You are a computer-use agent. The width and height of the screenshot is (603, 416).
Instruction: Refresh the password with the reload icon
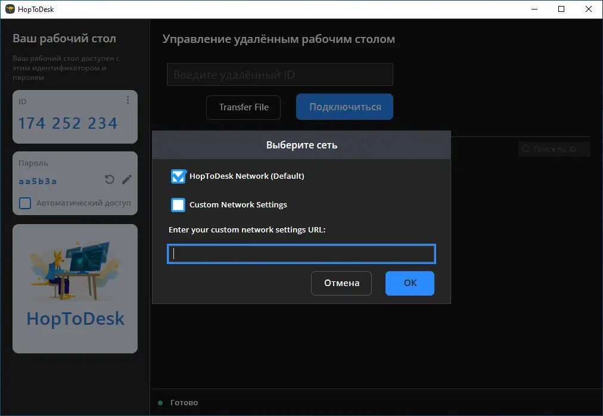(110, 179)
